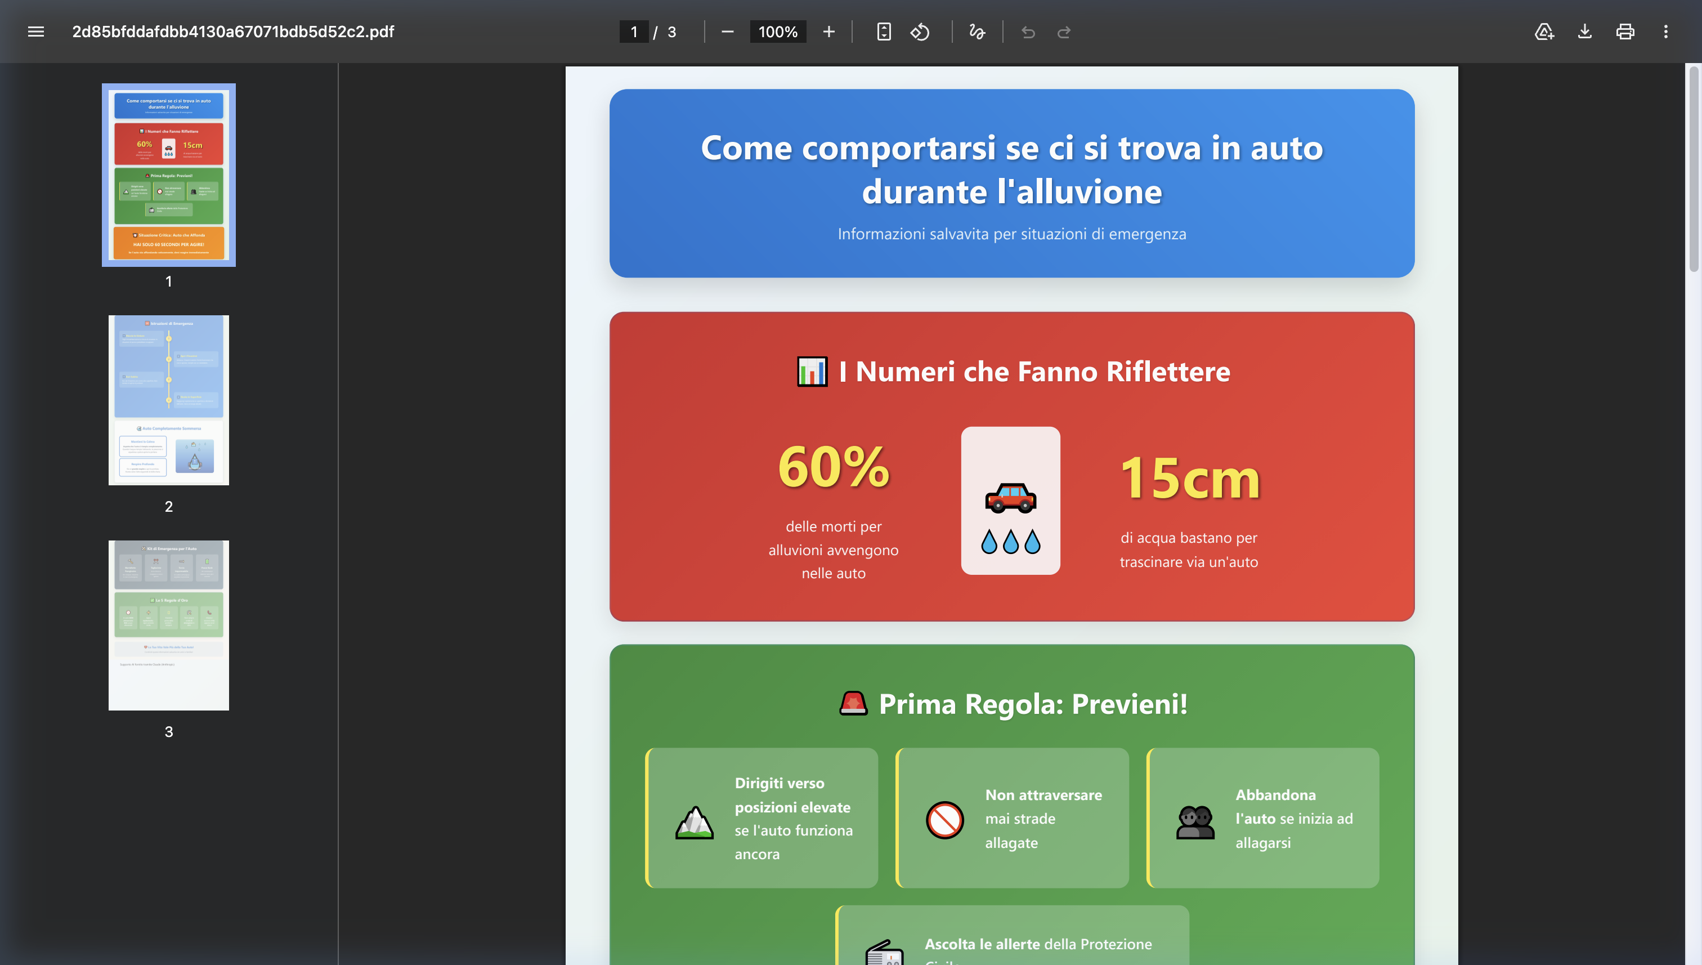Select the draw annotation tool
This screenshot has width=1702, height=965.
tap(977, 32)
